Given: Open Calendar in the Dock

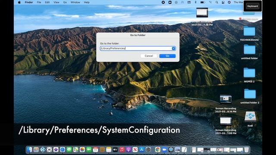Looking at the screenshot, I should (96, 149).
